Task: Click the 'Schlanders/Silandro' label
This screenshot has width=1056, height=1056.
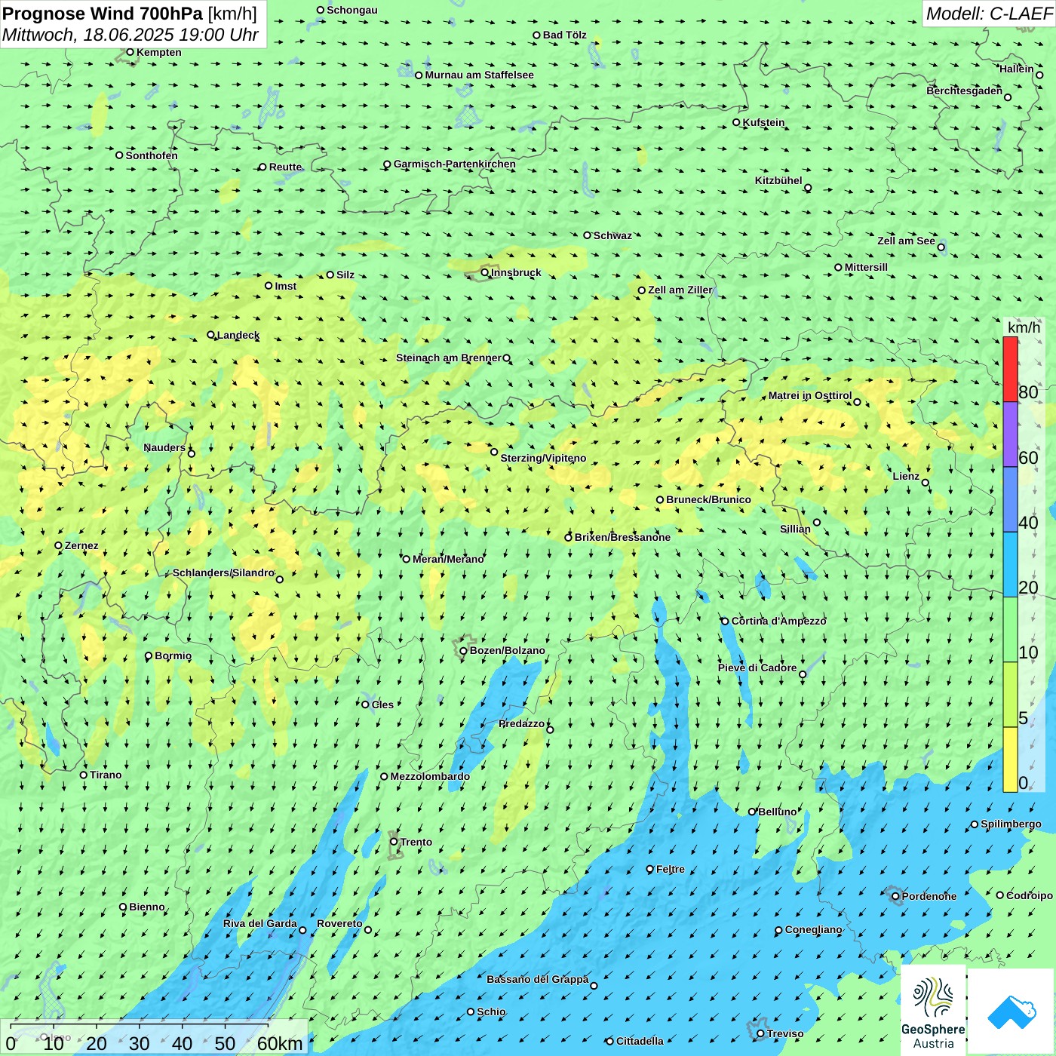Action: click(224, 573)
